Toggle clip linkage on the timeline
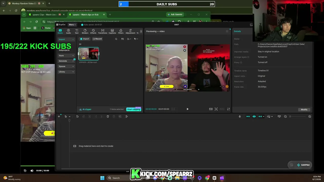This screenshot has height=182, width=324. (x=260, y=117)
